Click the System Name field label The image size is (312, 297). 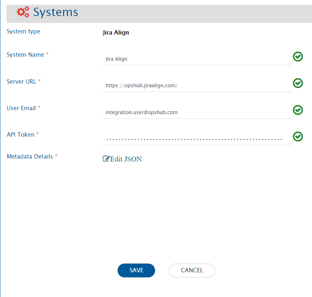pyautogui.click(x=25, y=55)
